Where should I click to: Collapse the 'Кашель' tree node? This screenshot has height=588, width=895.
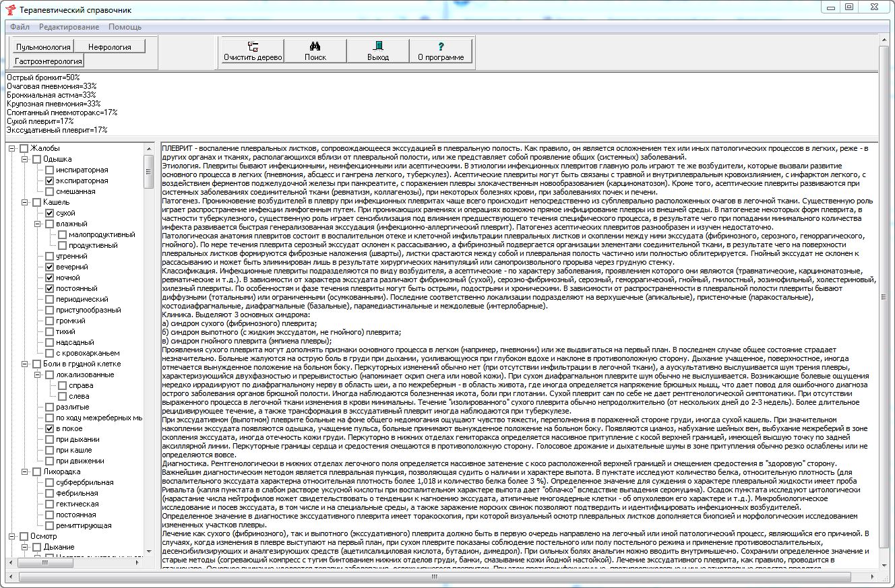point(25,202)
